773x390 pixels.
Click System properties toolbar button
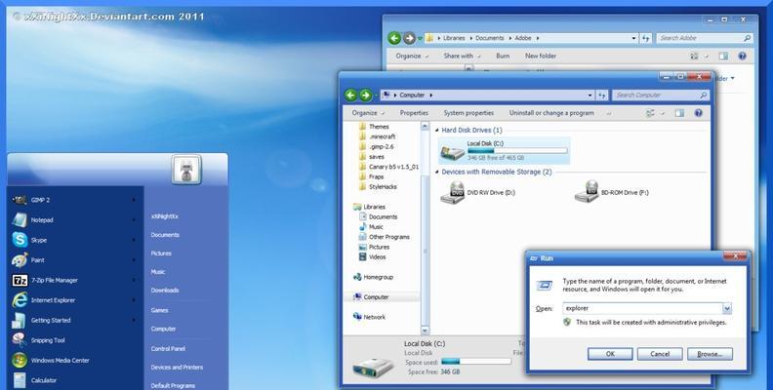point(468,113)
